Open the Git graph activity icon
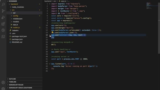This screenshot has width=160, height=90. 3,30
